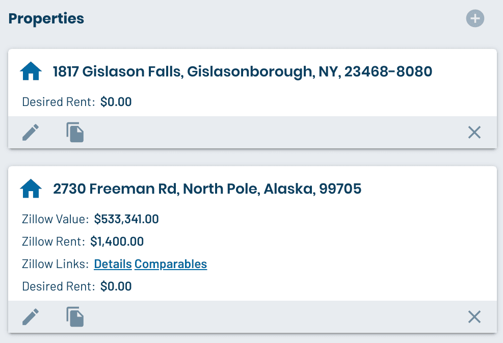Open the Zillow Details link
503x343 pixels.
113,264
